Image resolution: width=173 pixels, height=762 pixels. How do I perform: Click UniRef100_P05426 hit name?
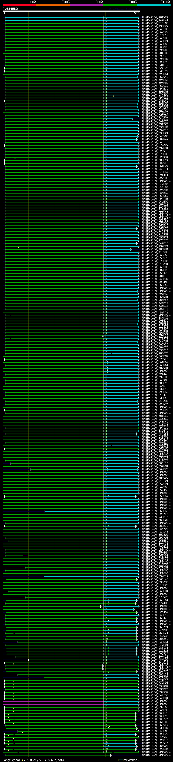[x=155, y=547]
